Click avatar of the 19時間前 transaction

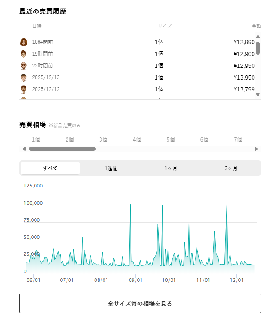[x=24, y=54]
